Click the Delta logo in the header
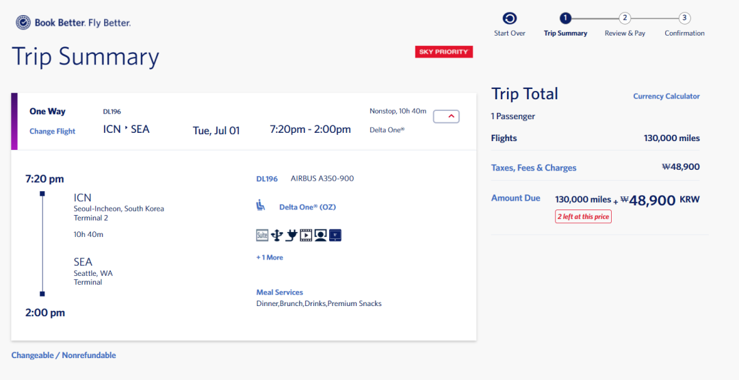The width and height of the screenshot is (739, 380). [23, 23]
